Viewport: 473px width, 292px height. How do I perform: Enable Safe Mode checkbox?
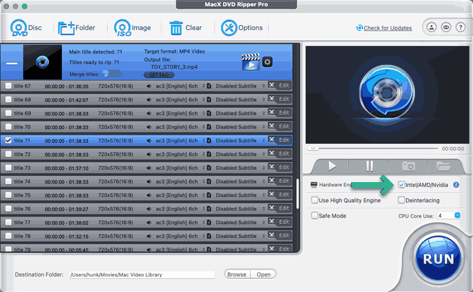[x=315, y=215]
